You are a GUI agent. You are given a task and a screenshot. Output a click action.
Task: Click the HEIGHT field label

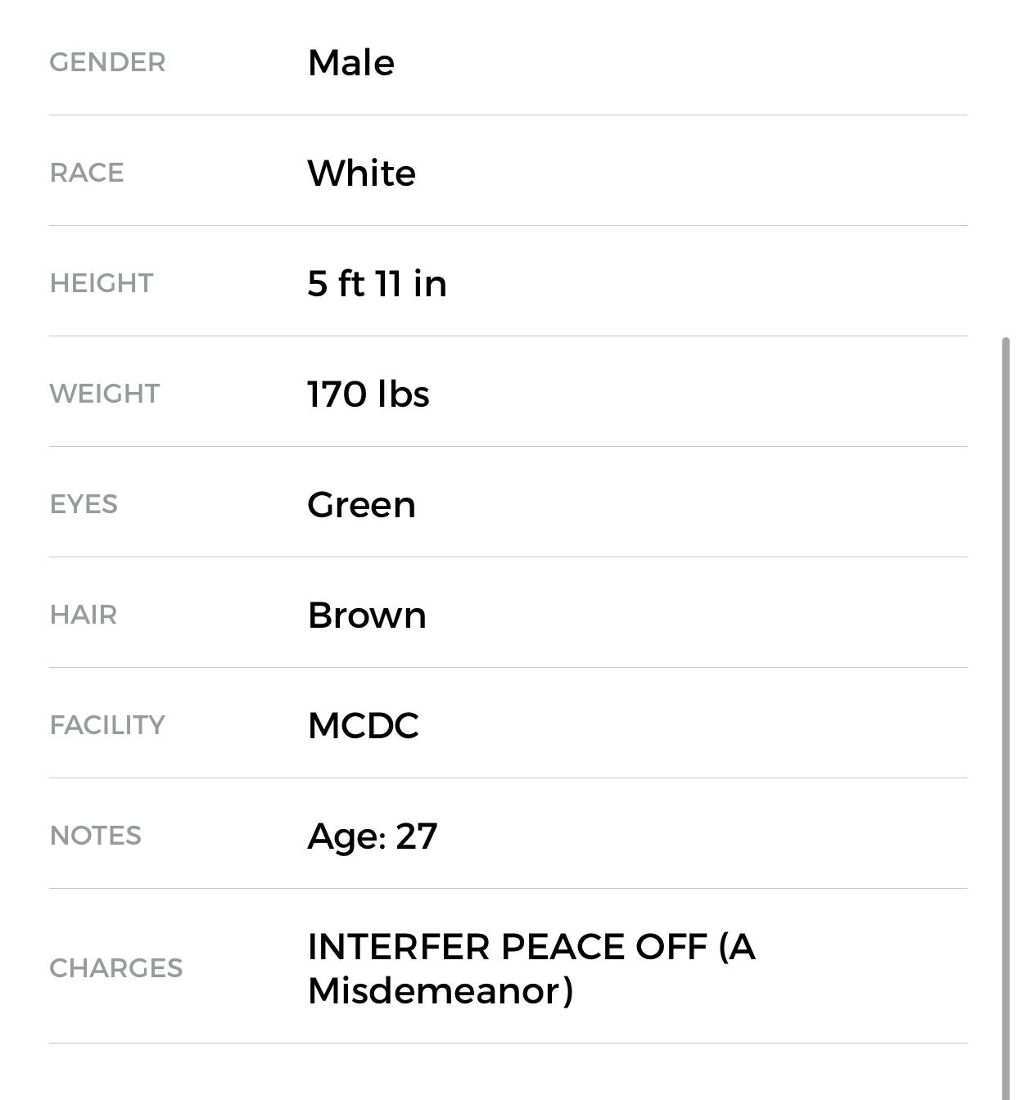(102, 283)
